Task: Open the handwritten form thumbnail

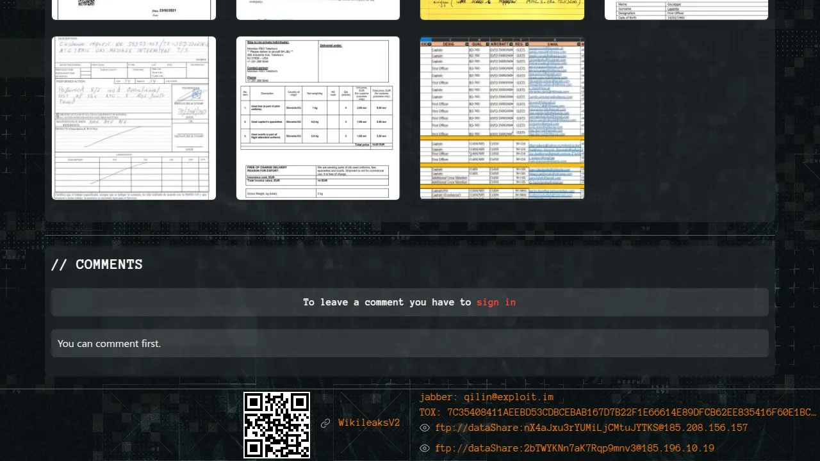Action: [x=134, y=118]
